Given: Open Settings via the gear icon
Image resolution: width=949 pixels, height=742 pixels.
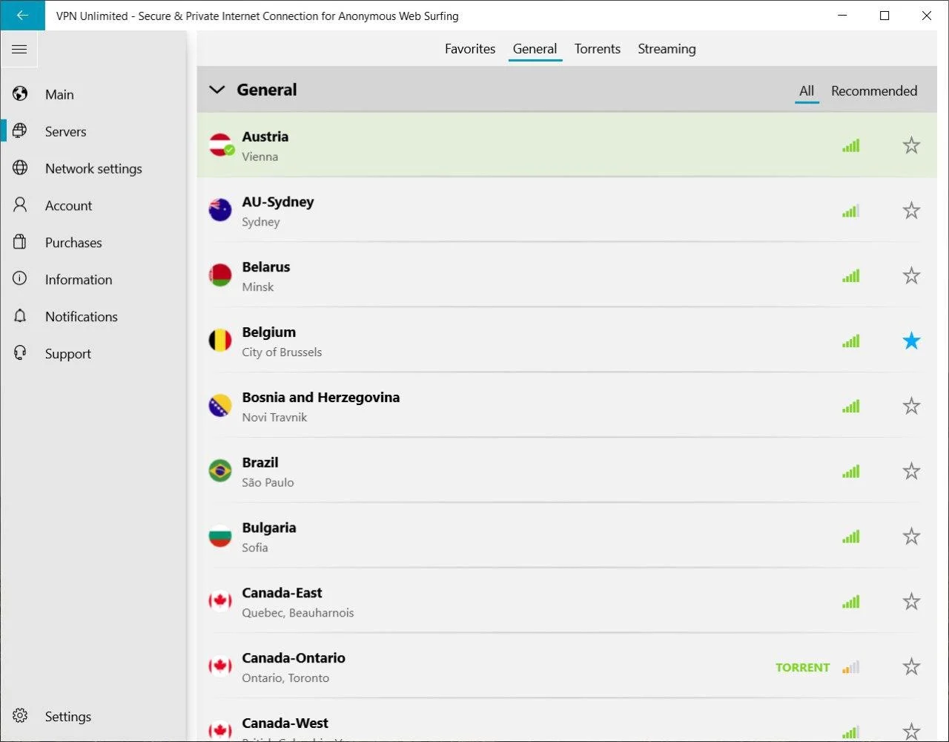Looking at the screenshot, I should [x=20, y=716].
